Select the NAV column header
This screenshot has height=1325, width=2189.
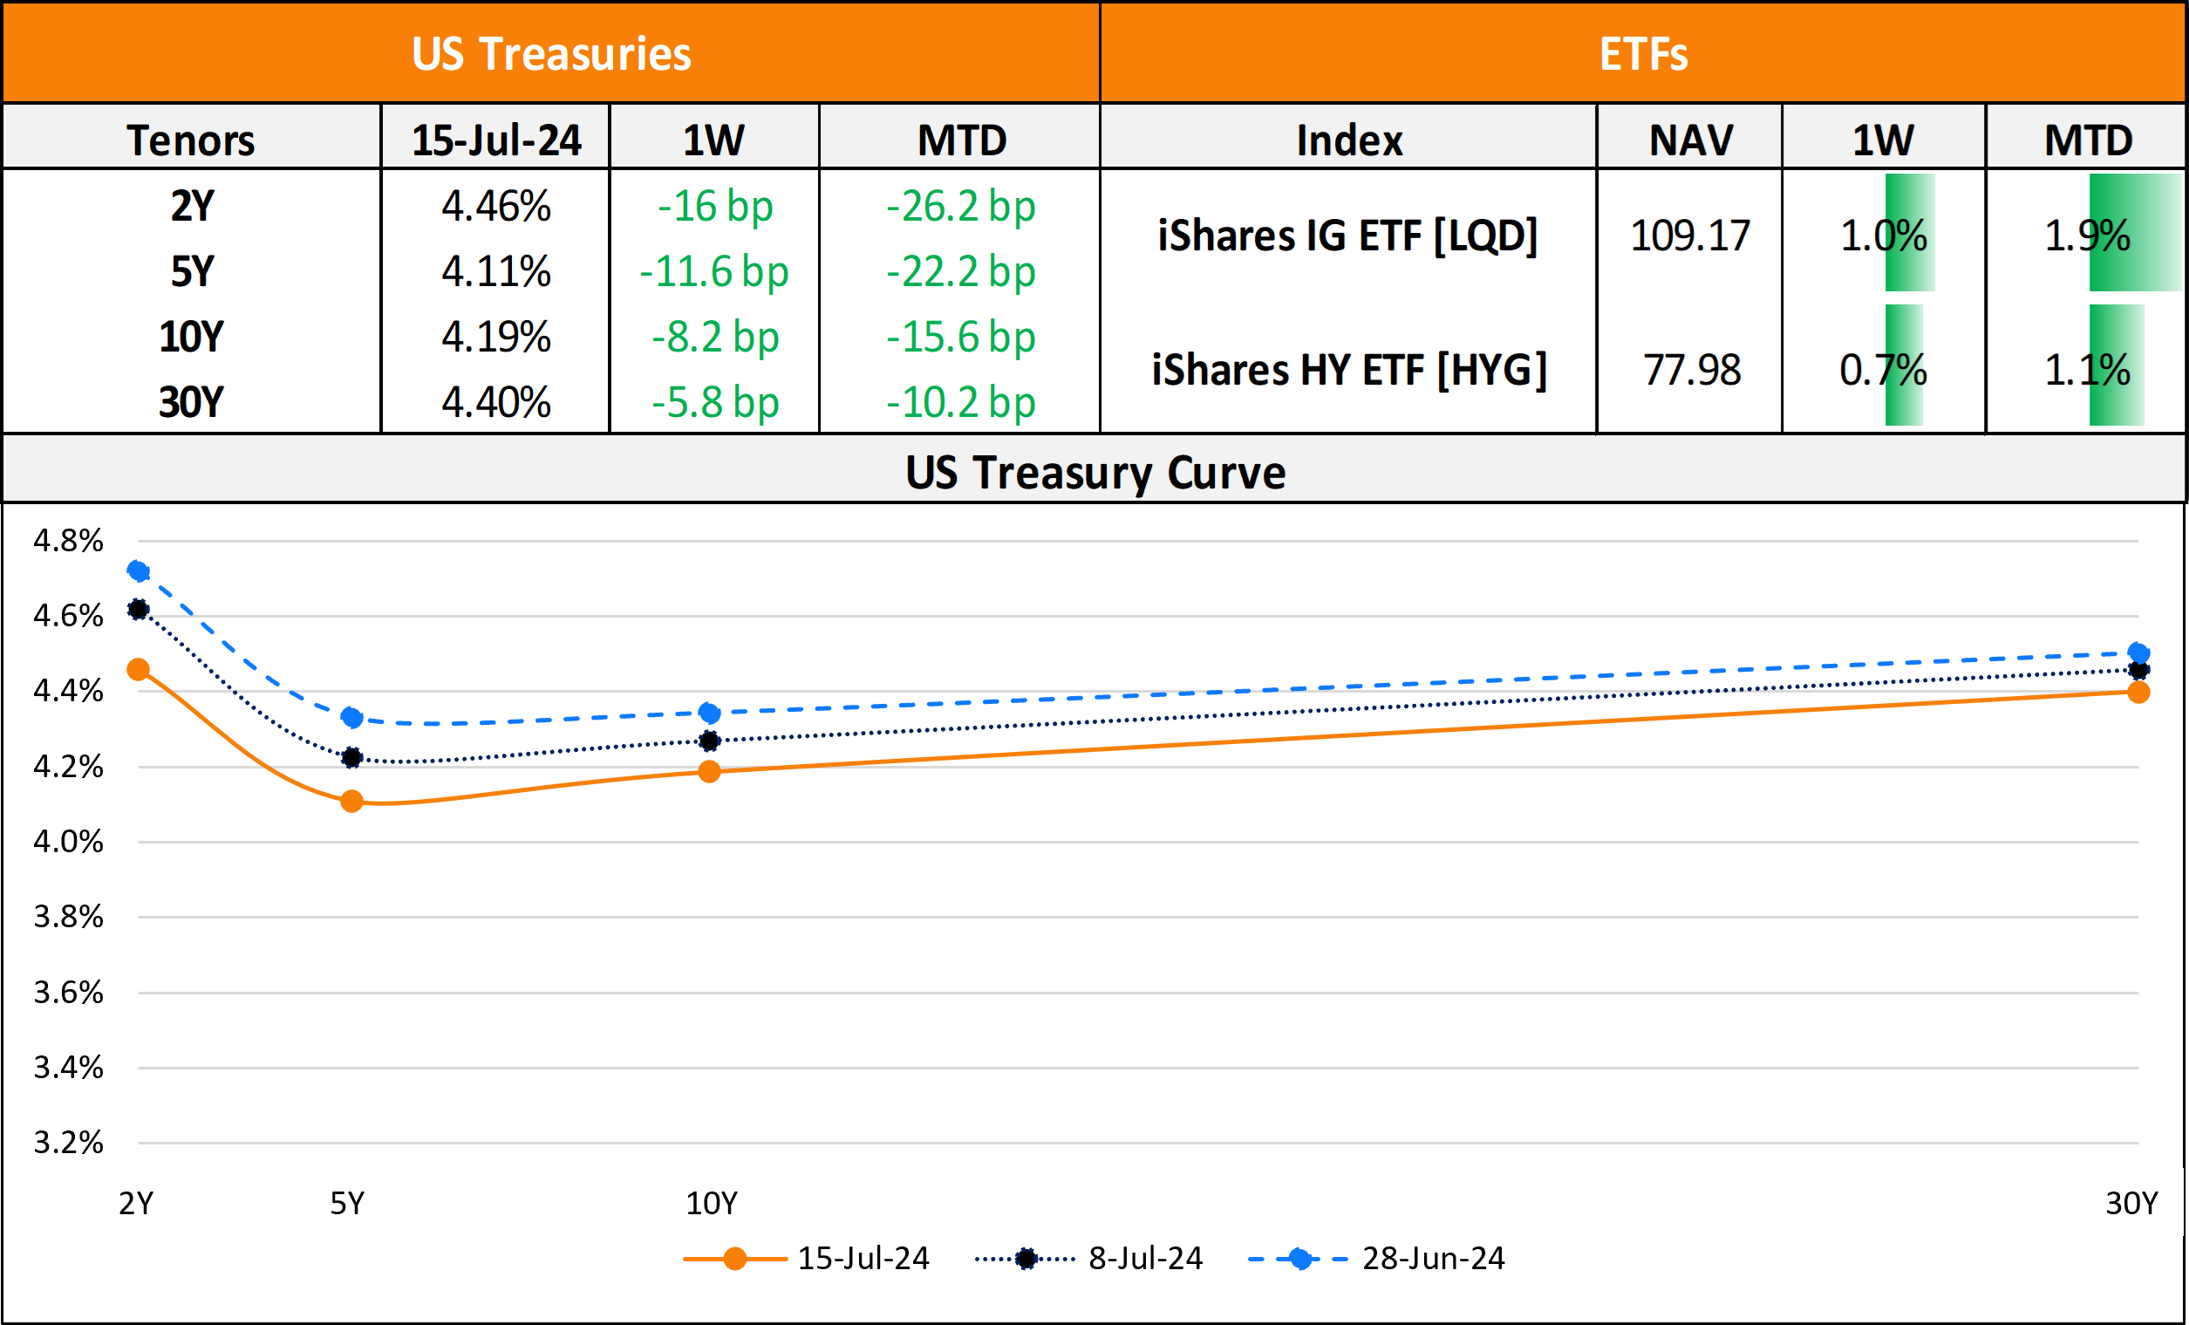(x=1691, y=140)
